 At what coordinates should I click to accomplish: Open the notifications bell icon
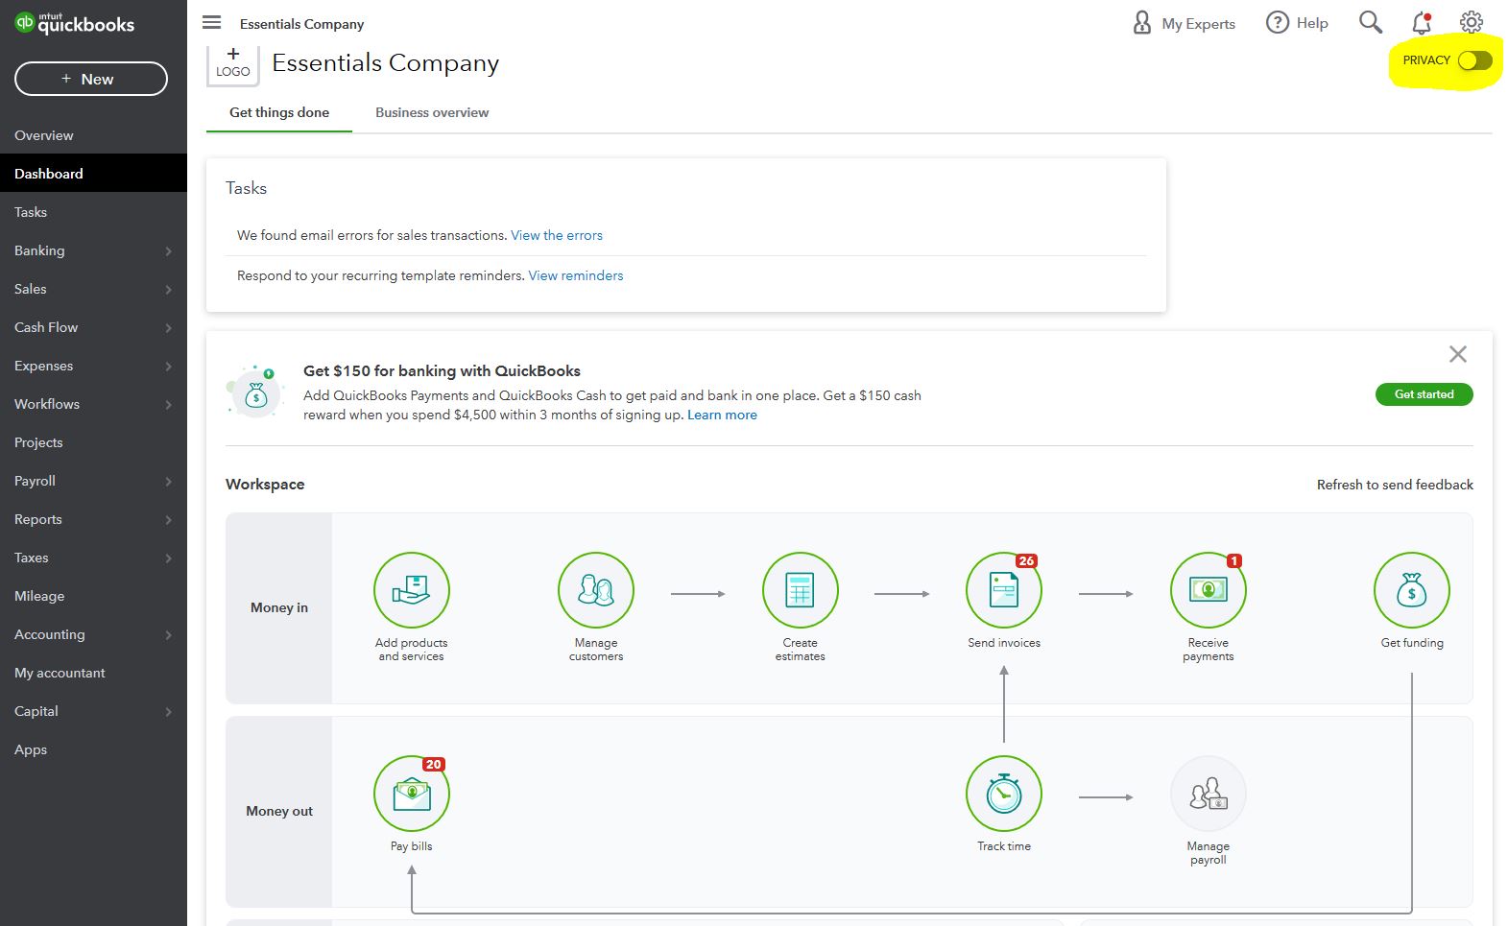coord(1422,23)
